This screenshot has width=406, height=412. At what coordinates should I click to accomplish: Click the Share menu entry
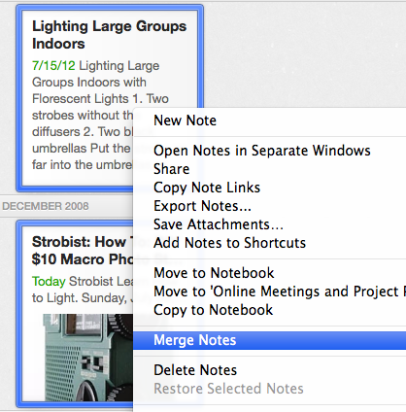click(269, 169)
